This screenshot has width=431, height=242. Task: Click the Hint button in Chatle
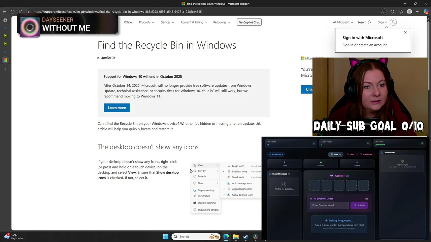(x=351, y=154)
